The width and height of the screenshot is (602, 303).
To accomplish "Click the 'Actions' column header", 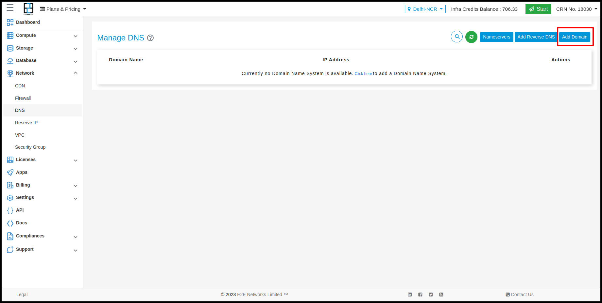I will coord(561,60).
